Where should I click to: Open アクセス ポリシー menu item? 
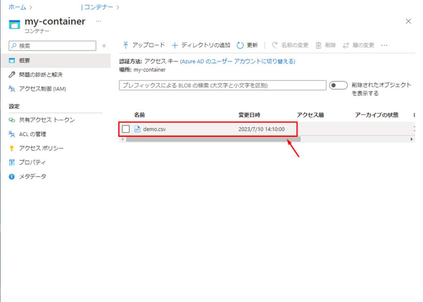click(56, 148)
